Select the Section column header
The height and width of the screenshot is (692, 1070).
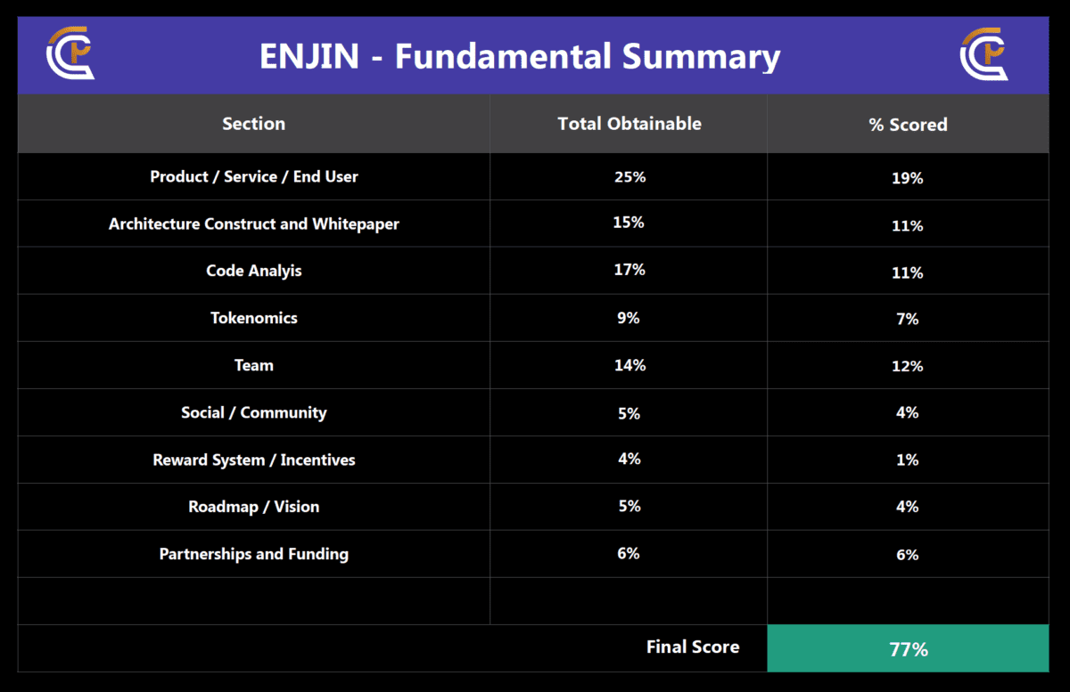(x=253, y=124)
